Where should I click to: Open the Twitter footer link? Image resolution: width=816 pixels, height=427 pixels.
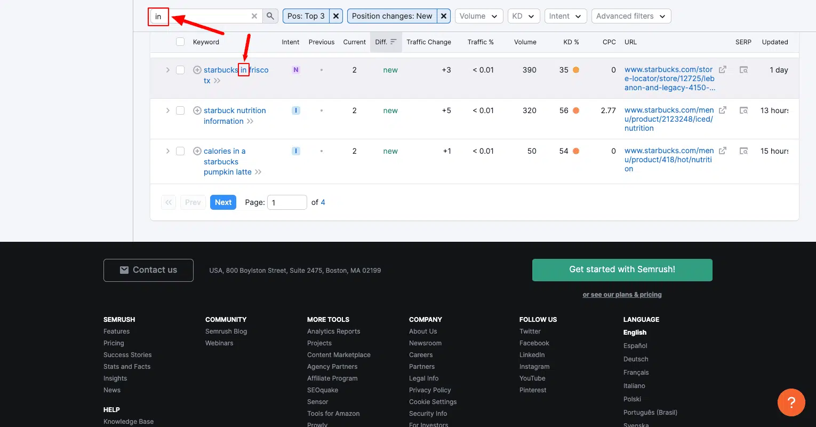tap(530, 331)
